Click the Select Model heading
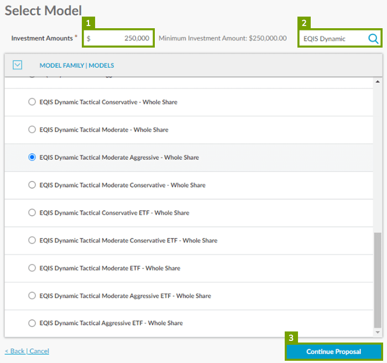Viewport: 387px width, 363px height. click(x=43, y=11)
